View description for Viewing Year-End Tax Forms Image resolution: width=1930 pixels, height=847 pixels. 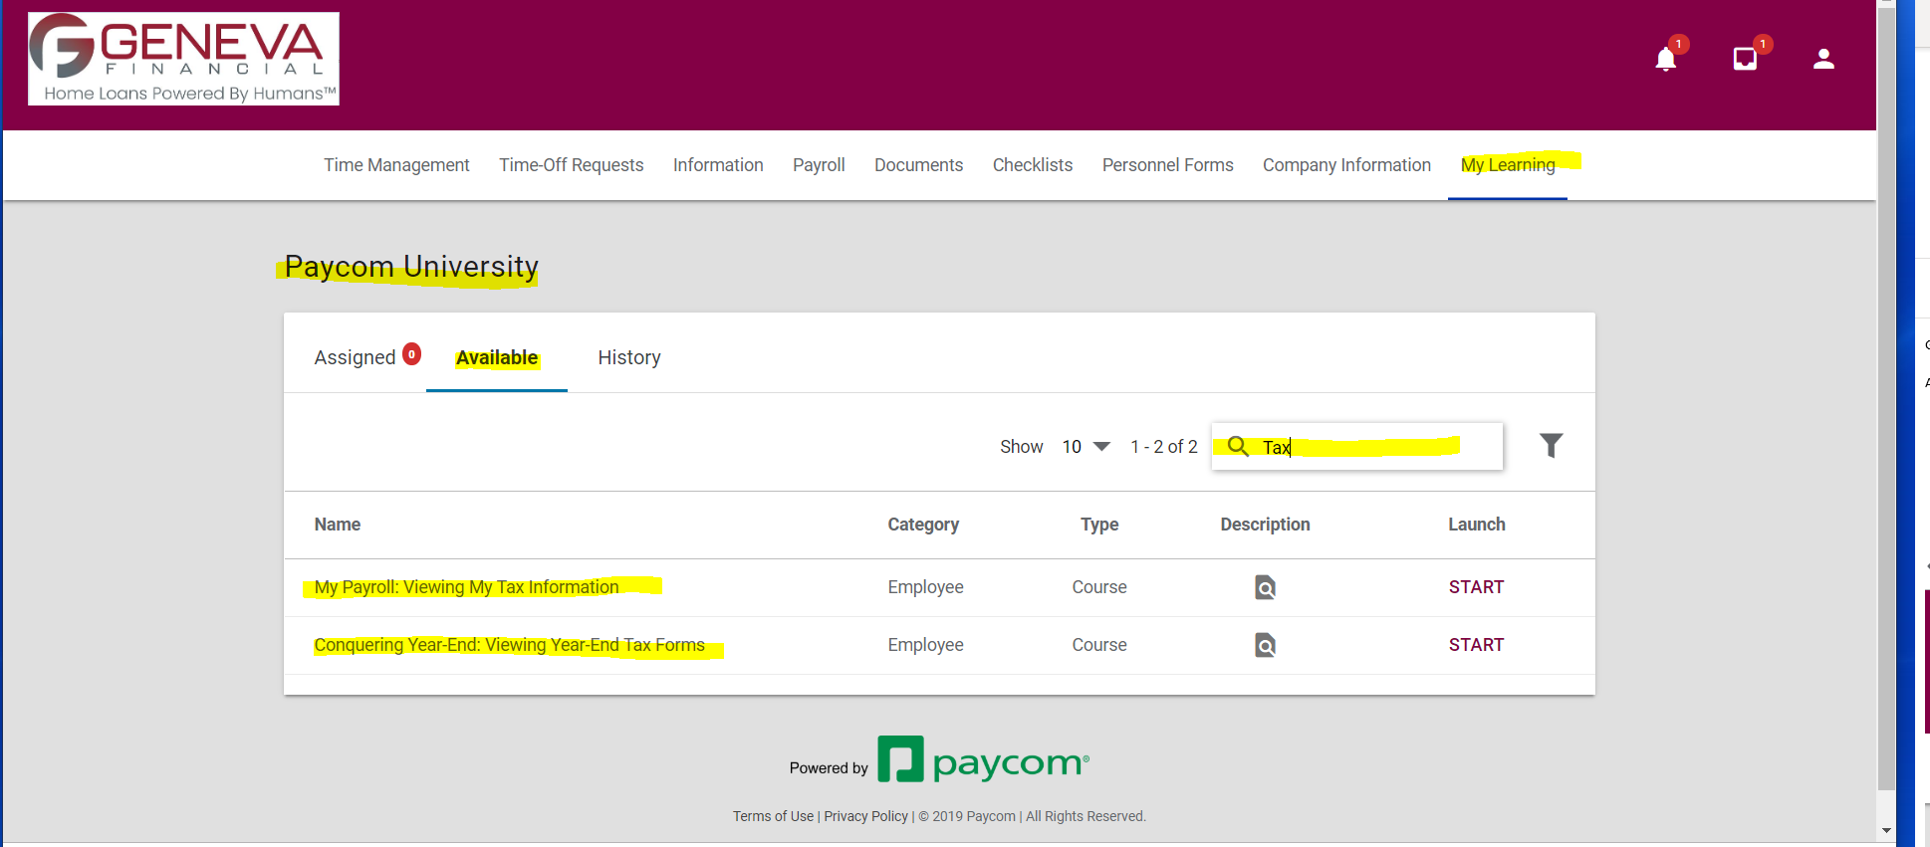tap(1265, 645)
